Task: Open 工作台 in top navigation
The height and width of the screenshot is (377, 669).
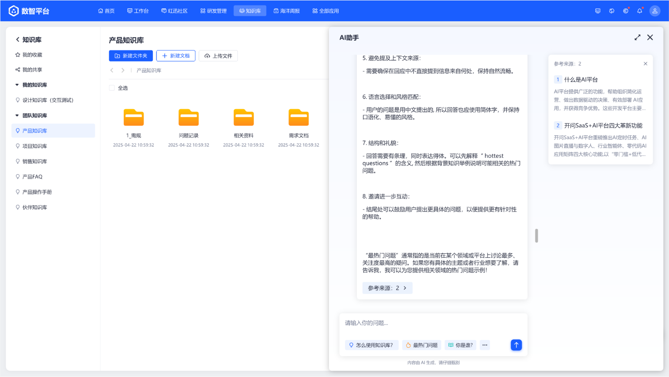Action: [138, 11]
